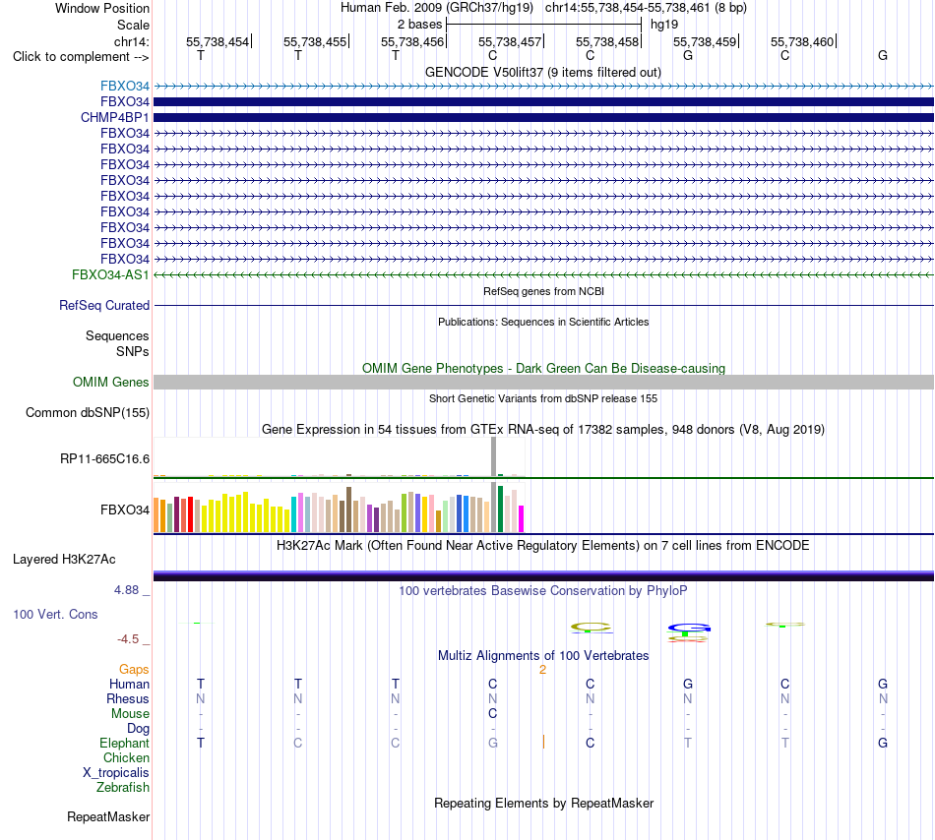Click the SNPs track label
Image resolution: width=935 pixels, height=840 pixels.
tap(133, 351)
